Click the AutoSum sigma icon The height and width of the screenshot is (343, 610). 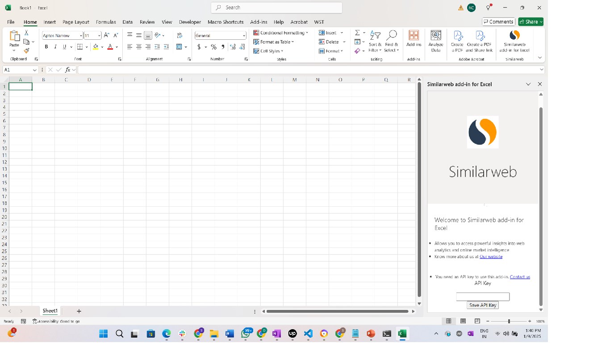tap(357, 33)
